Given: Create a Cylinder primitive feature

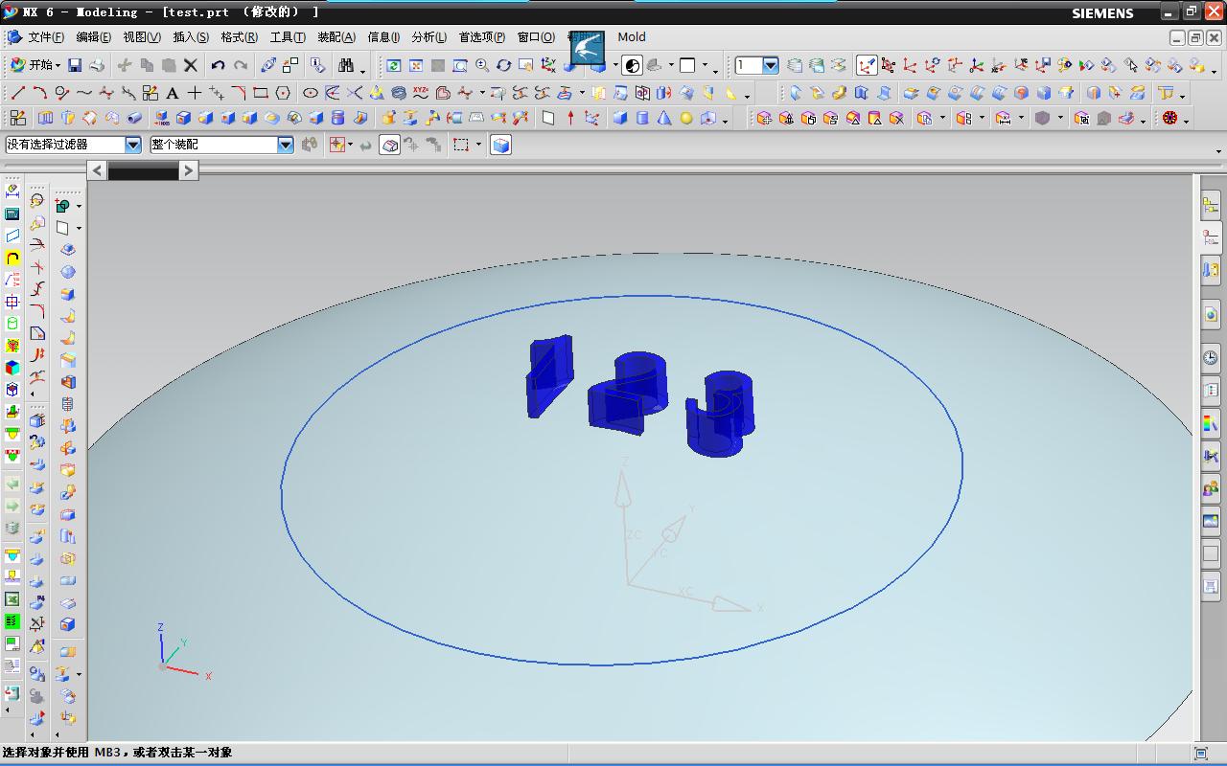Looking at the screenshot, I should pos(642,118).
